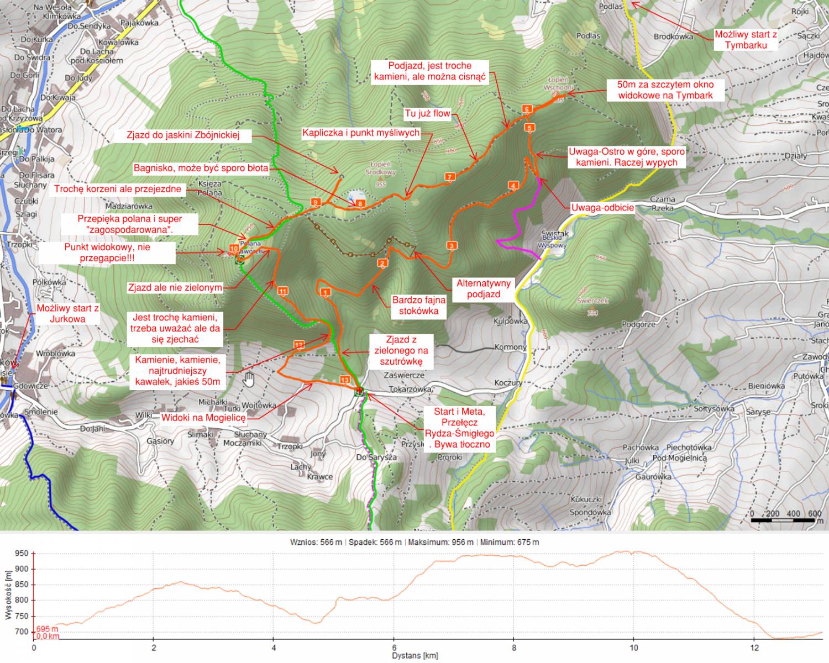Select waypoint marker 3 on orange route
This screenshot has width=829, height=663.
tap(452, 246)
